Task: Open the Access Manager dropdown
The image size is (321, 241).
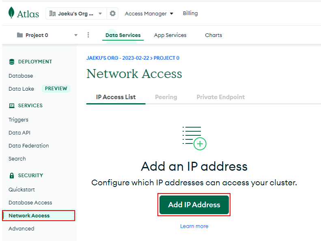Action: pyautogui.click(x=149, y=14)
